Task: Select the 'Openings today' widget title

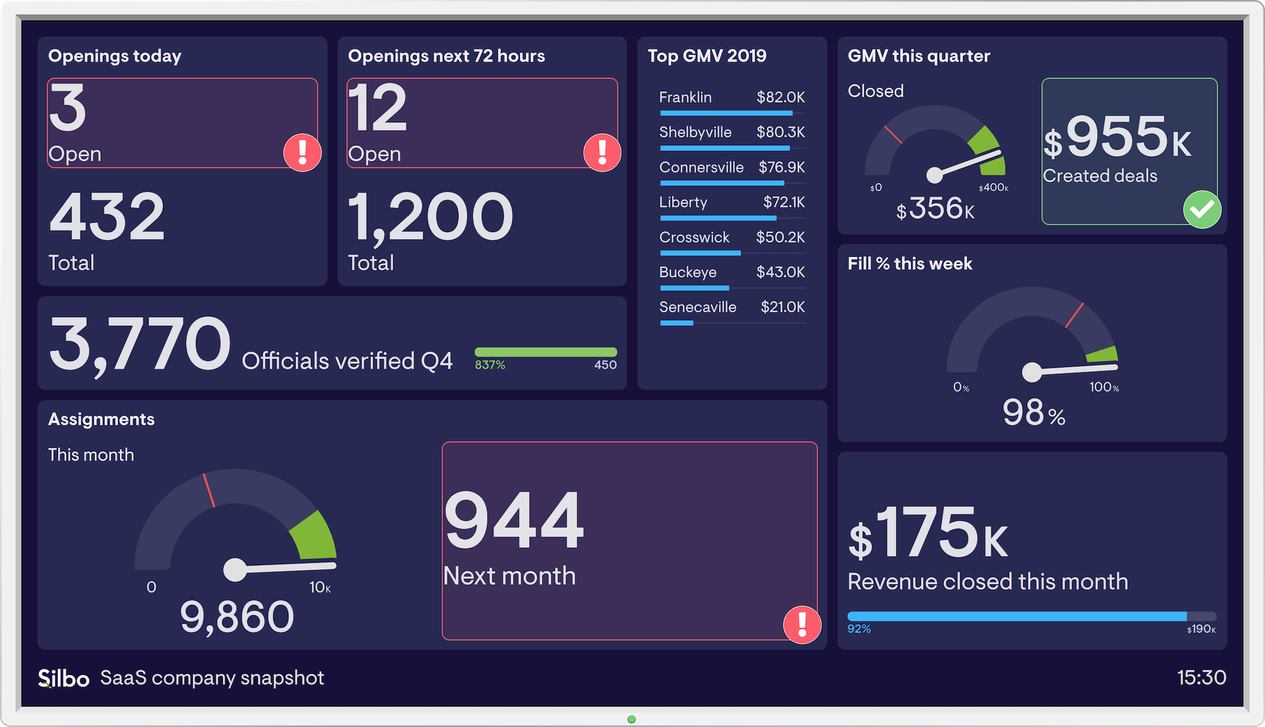Action: pos(115,56)
